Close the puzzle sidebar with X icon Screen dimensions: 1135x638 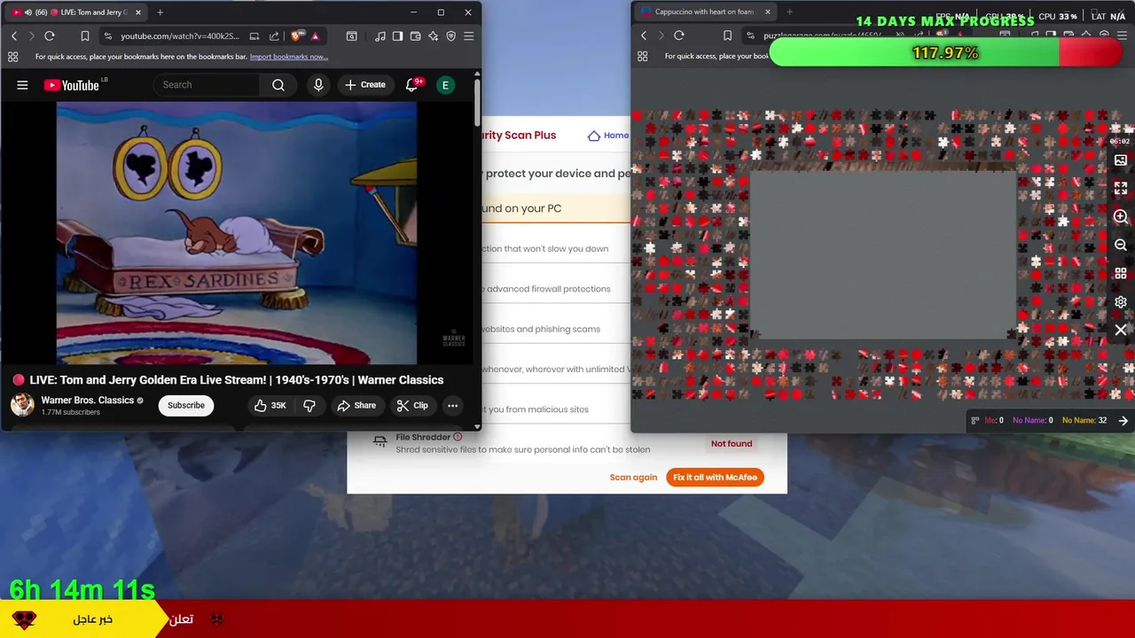1121,331
